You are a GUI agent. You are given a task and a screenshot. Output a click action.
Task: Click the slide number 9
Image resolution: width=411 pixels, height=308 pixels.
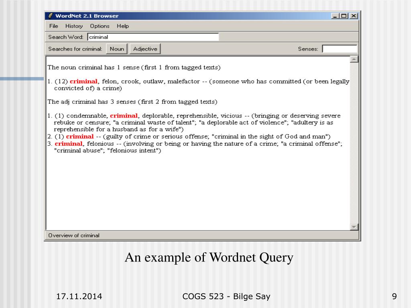click(394, 296)
